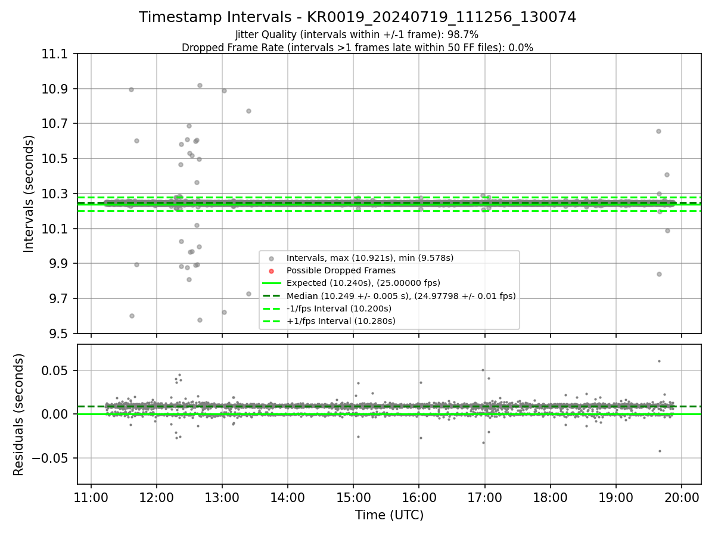Select legend entry 'Expected (10.240s), (25.00000 fps)'
715x536 pixels.
363,283
